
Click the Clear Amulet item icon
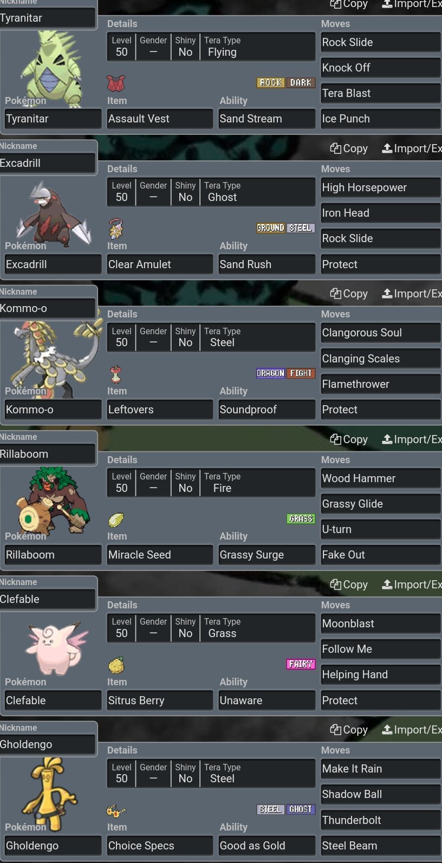pyautogui.click(x=116, y=229)
